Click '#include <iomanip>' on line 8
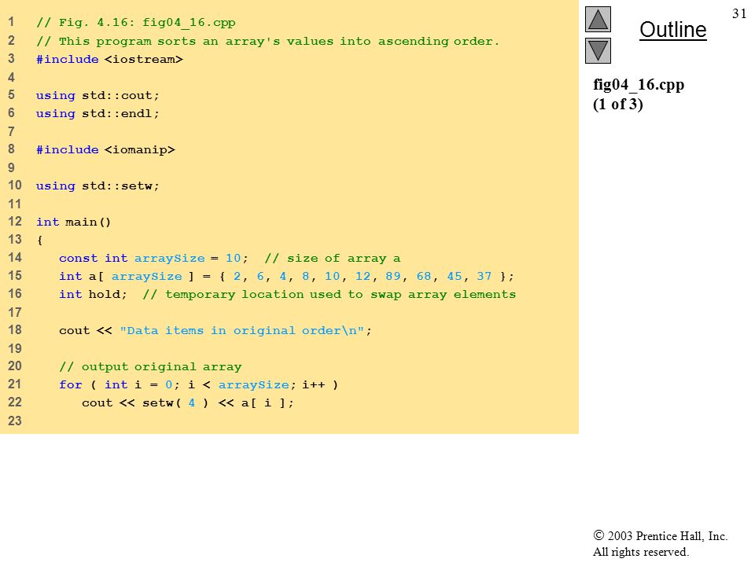755x566 pixels. pyautogui.click(x=105, y=149)
